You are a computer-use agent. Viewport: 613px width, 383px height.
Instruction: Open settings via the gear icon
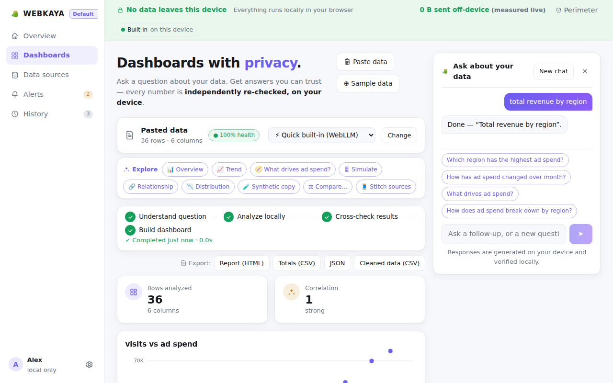click(89, 364)
